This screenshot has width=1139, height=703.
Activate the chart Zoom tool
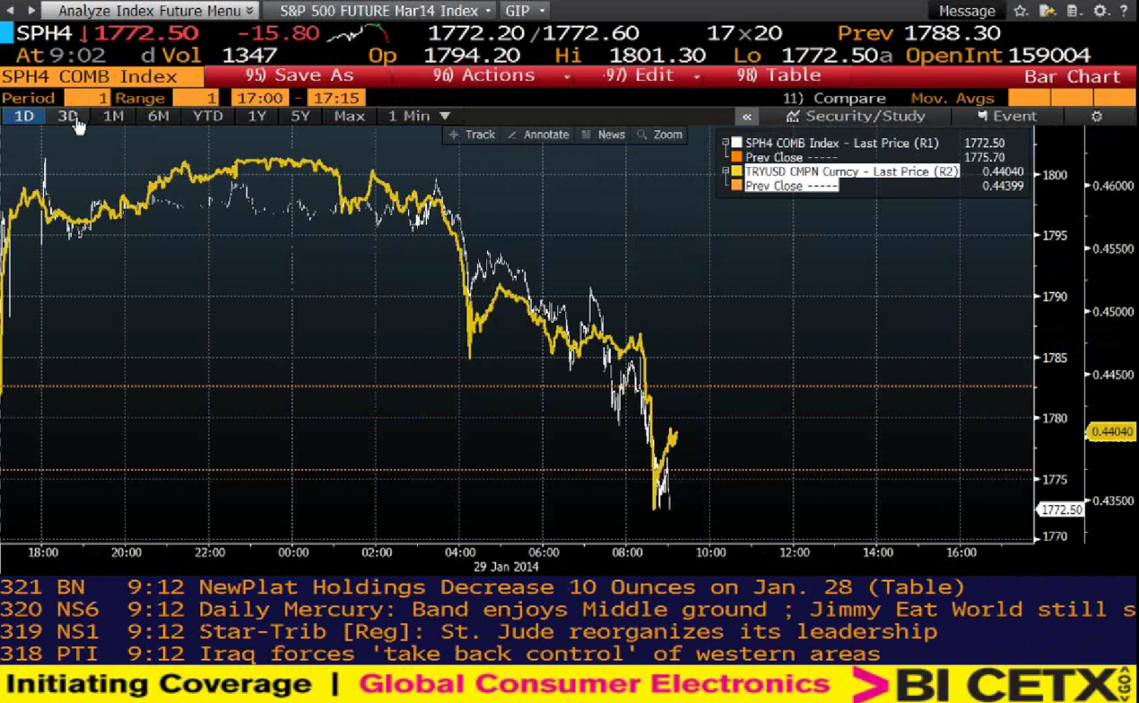point(660,134)
